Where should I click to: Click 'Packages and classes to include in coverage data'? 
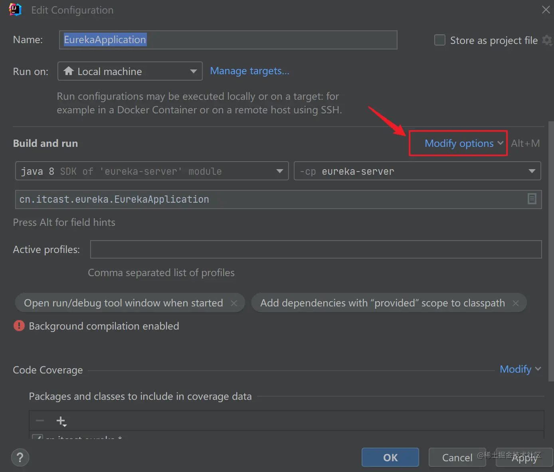(x=140, y=396)
